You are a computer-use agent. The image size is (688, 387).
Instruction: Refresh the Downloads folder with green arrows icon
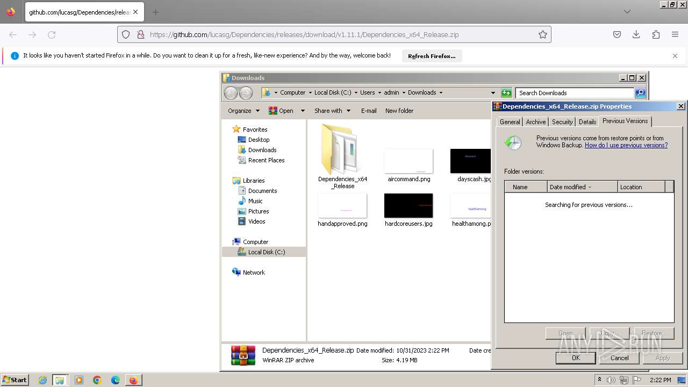(506, 93)
